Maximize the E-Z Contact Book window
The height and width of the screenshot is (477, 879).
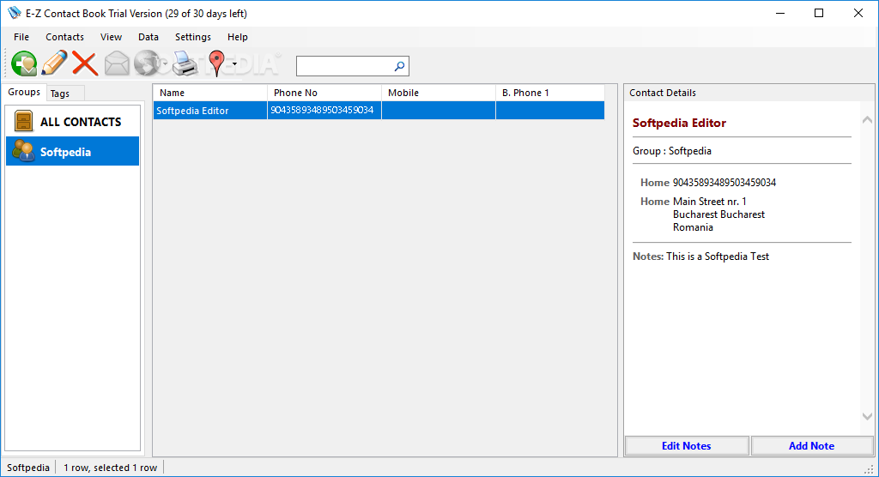click(x=819, y=14)
